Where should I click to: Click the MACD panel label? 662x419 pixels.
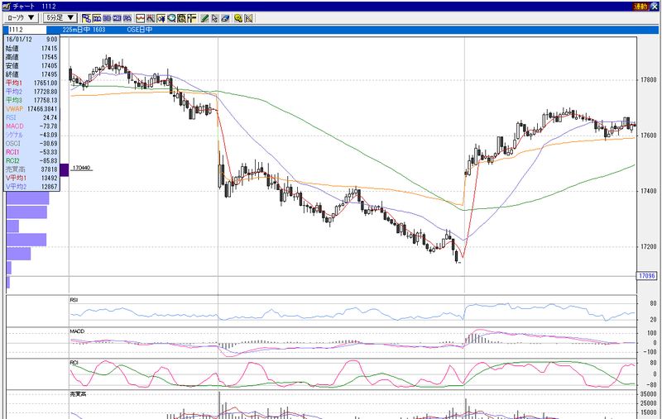click(77, 331)
